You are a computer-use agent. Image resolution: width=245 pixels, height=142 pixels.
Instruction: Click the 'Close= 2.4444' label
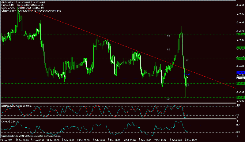(9, 11)
